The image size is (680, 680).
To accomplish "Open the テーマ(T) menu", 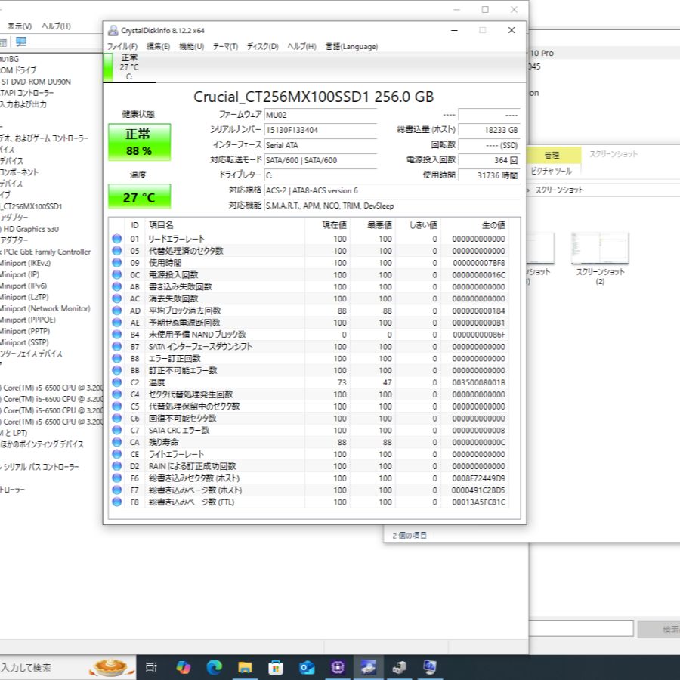I will (225, 47).
